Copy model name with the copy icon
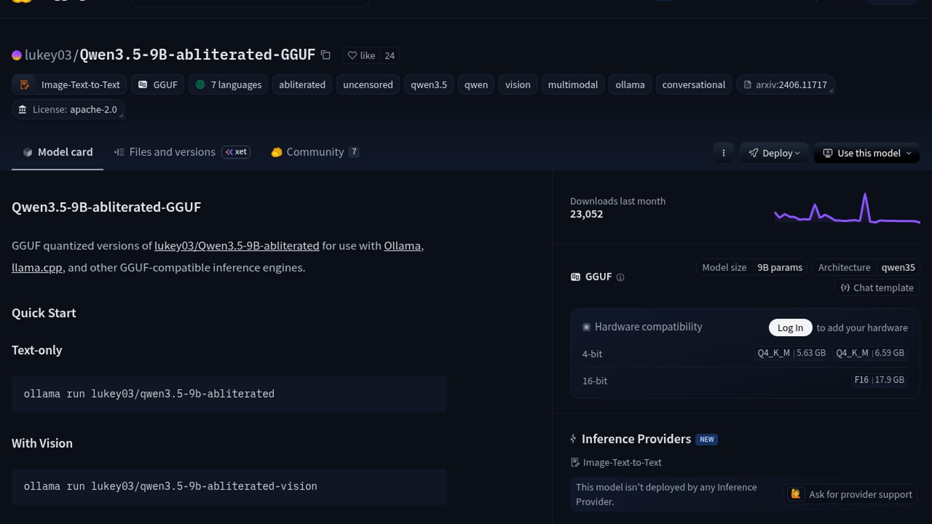This screenshot has width=932, height=524. click(x=326, y=55)
